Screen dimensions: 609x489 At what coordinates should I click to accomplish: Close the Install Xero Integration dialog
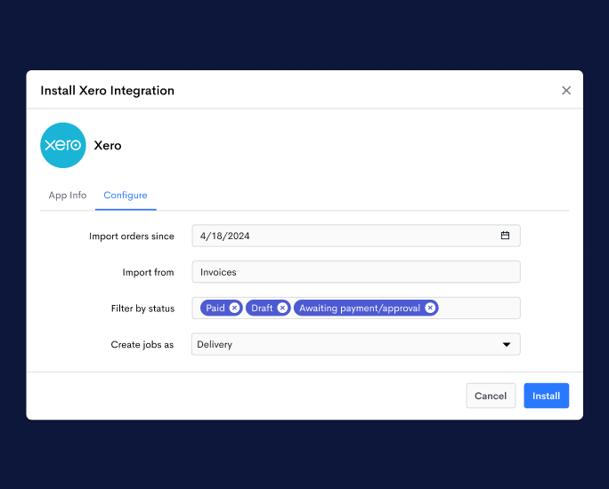[x=566, y=91]
